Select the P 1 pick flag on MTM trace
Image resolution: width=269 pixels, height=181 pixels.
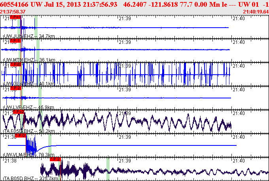tap(15, 41)
